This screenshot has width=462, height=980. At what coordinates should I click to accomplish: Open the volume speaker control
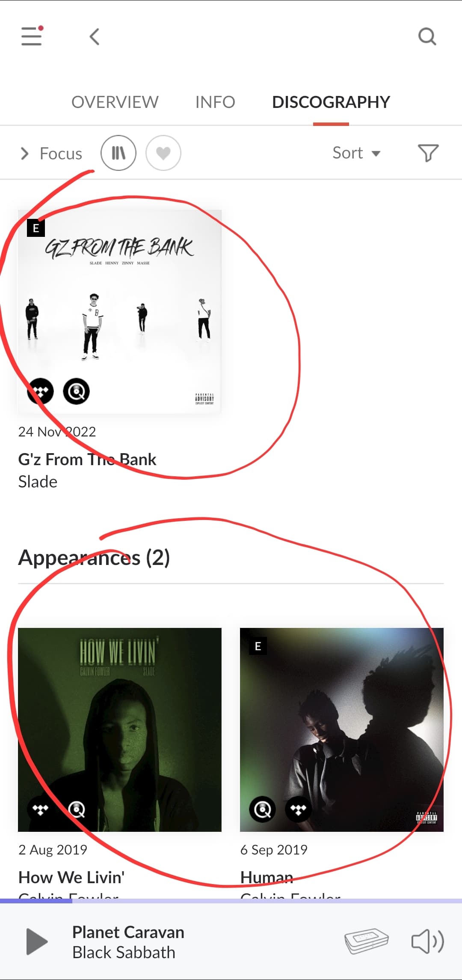pyautogui.click(x=427, y=941)
